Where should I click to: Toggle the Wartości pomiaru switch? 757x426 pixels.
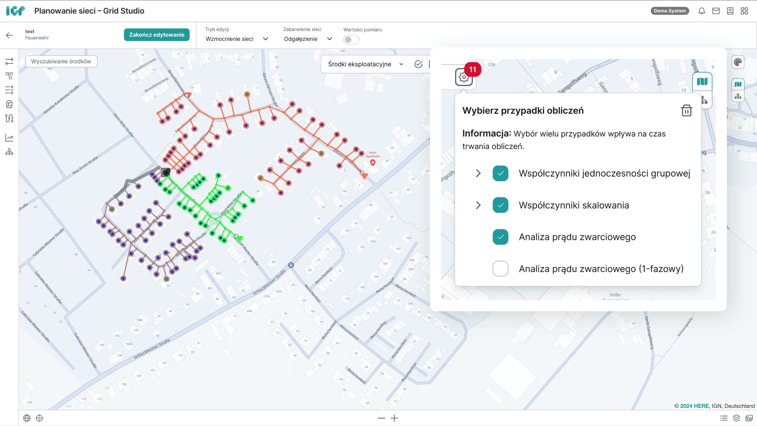point(351,40)
